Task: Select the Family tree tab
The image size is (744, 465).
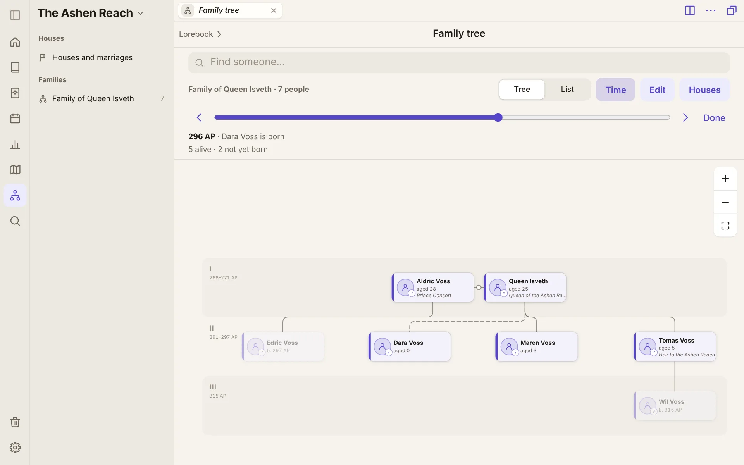Action: [x=230, y=10]
